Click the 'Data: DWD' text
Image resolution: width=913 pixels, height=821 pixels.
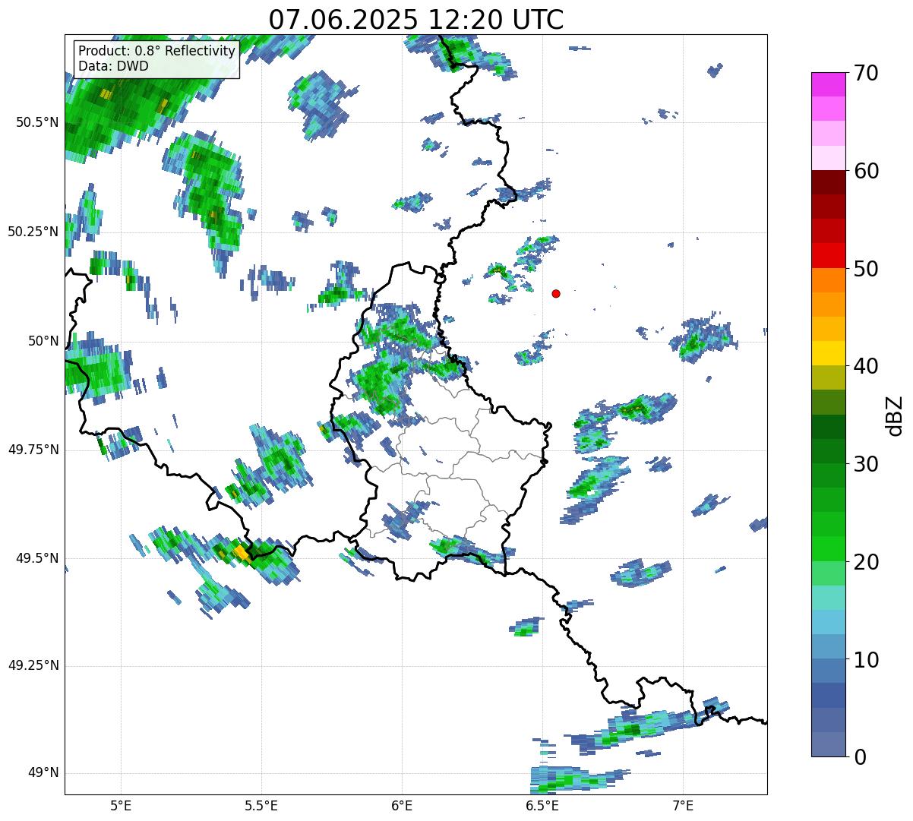pos(113,66)
